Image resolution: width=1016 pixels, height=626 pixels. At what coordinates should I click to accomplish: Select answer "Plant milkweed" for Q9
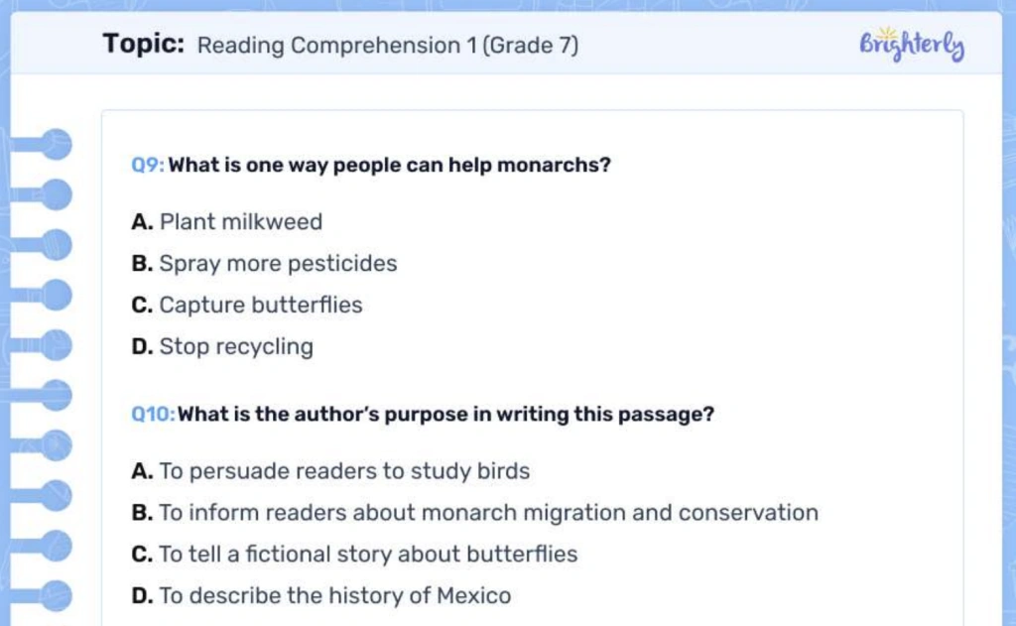tap(240, 222)
